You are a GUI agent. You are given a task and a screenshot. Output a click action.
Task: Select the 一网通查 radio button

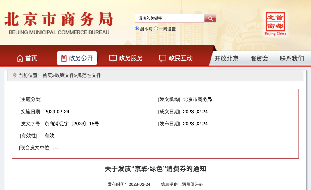[156, 29]
